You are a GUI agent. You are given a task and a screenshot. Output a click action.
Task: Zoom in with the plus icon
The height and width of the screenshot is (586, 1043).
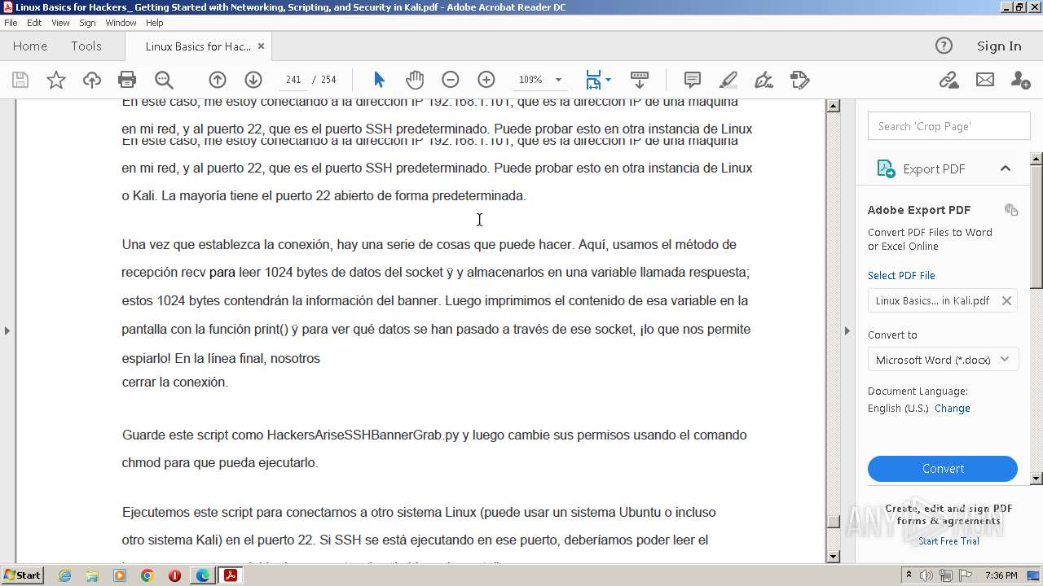(486, 80)
